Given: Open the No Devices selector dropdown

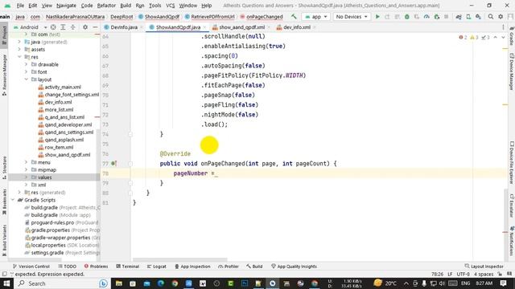Looking at the screenshot, I should pos(352,16).
